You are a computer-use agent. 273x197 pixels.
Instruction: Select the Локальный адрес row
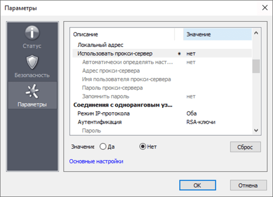[x=162, y=45]
